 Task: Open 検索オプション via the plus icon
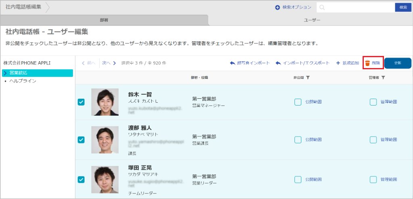point(277,7)
